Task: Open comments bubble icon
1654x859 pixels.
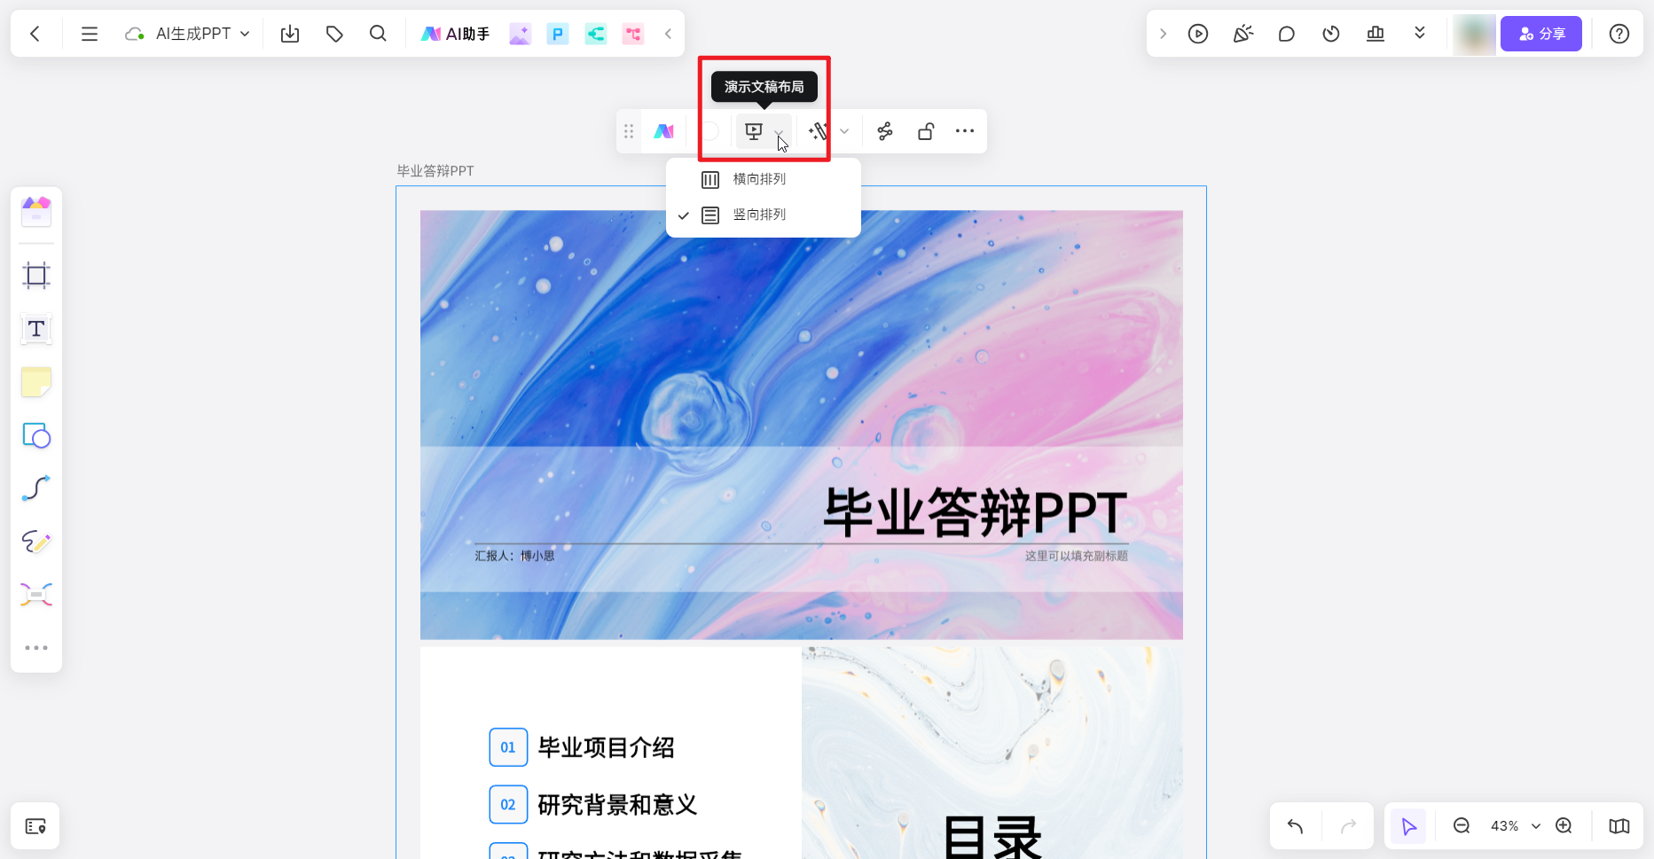Action: click(1287, 34)
